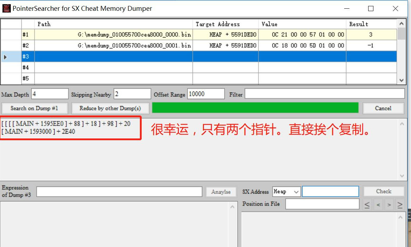Screen dimensions: 411x247
Task: Step to next position with > button
Action: pos(389,205)
